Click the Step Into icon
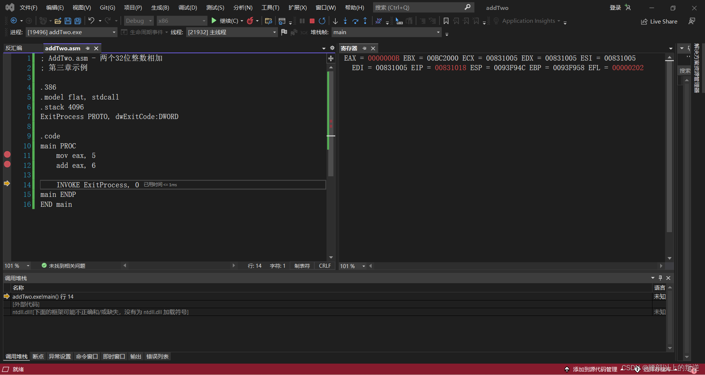Viewport: 705px width, 375px height. tap(345, 21)
